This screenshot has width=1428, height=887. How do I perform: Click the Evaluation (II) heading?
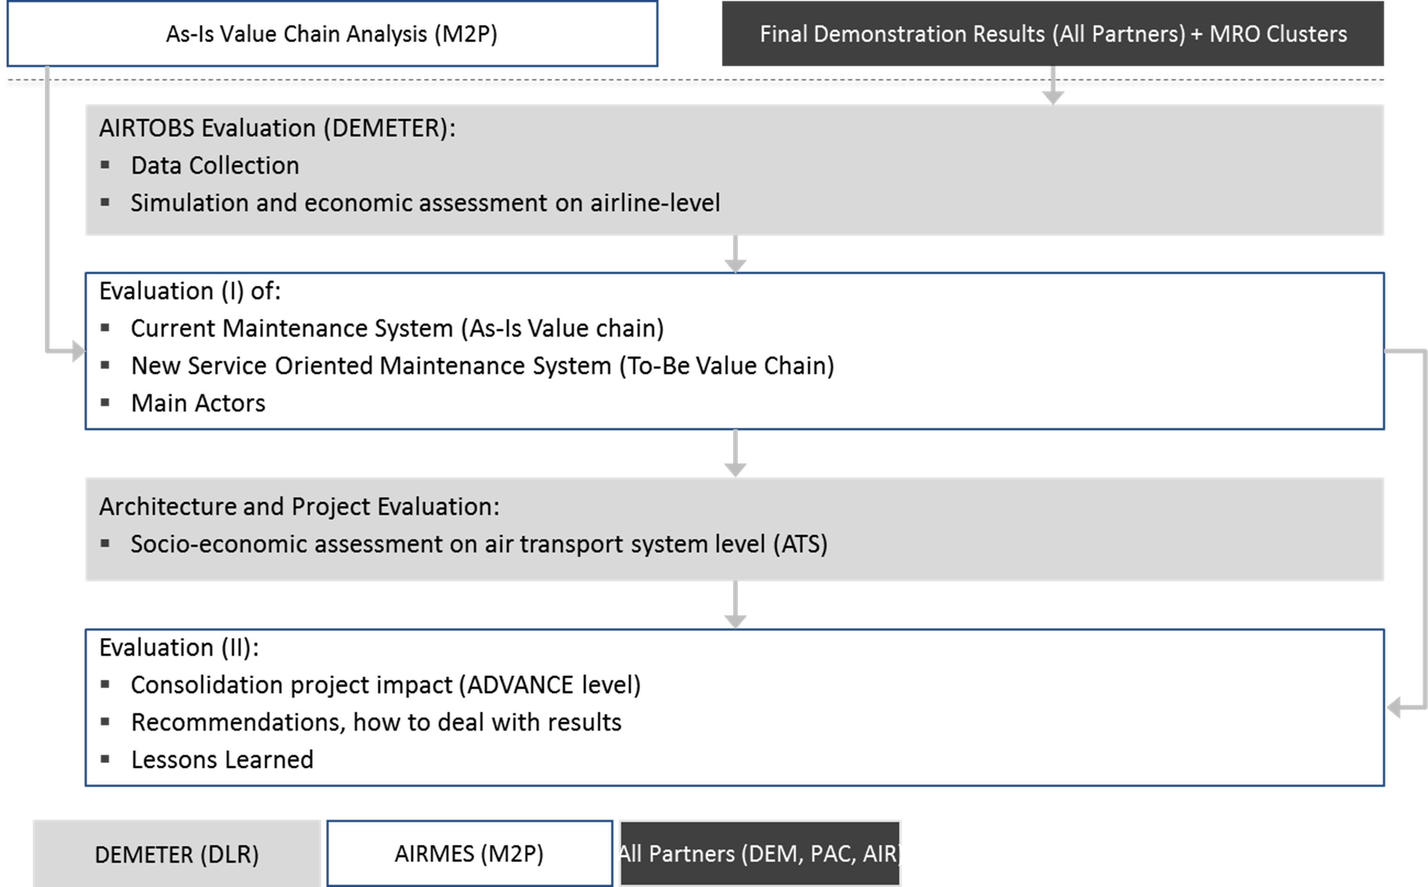(179, 648)
